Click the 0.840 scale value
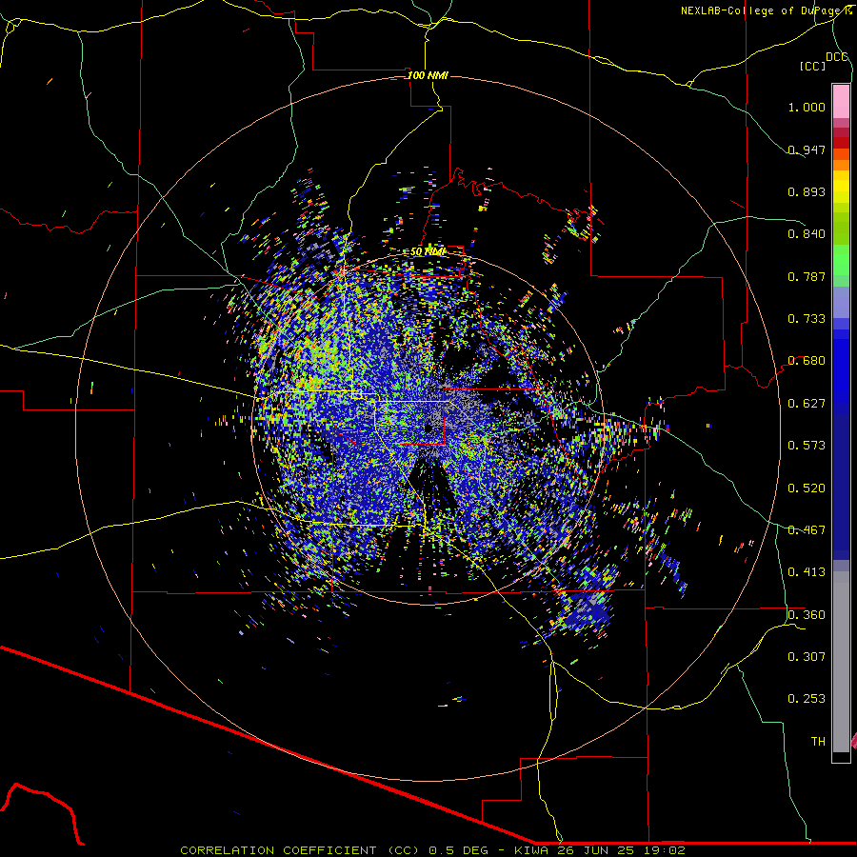This screenshot has width=857, height=857. point(807,234)
